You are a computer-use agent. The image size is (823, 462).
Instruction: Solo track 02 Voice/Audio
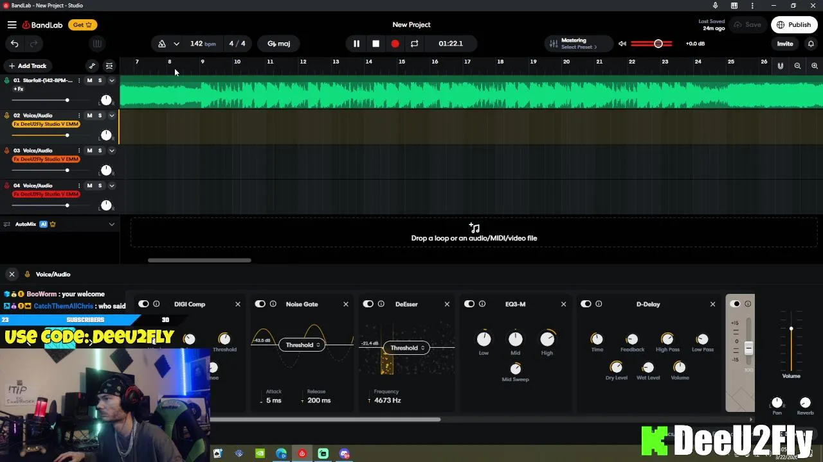click(x=100, y=116)
